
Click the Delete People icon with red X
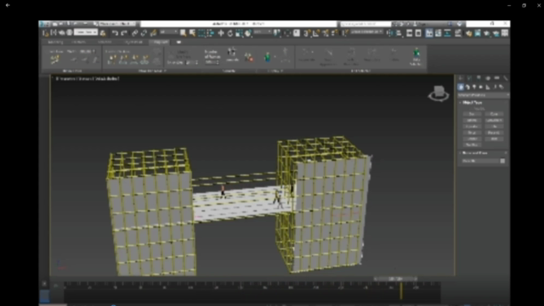click(248, 57)
